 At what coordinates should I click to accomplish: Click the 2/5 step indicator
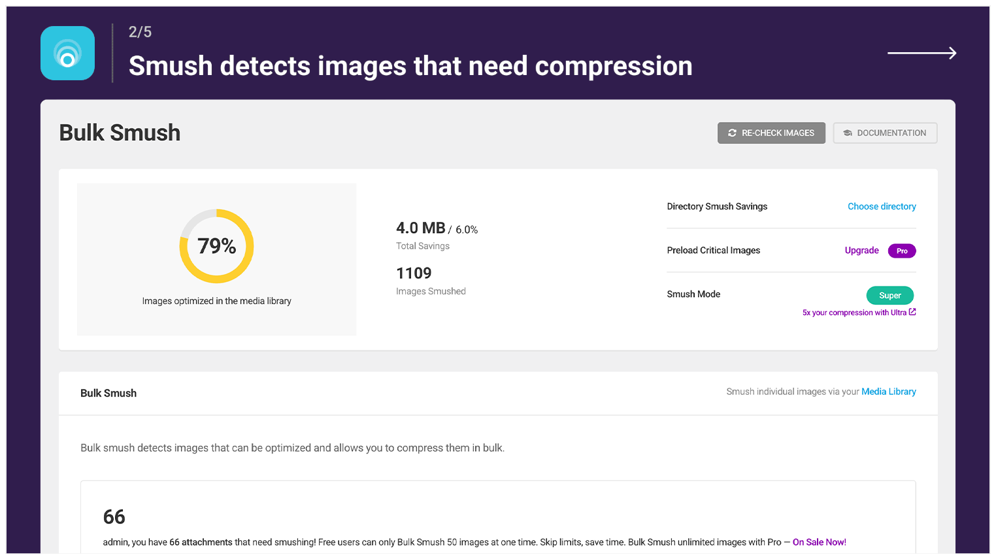pos(139,31)
